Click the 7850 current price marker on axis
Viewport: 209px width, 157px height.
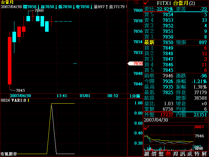click(x=136, y=63)
